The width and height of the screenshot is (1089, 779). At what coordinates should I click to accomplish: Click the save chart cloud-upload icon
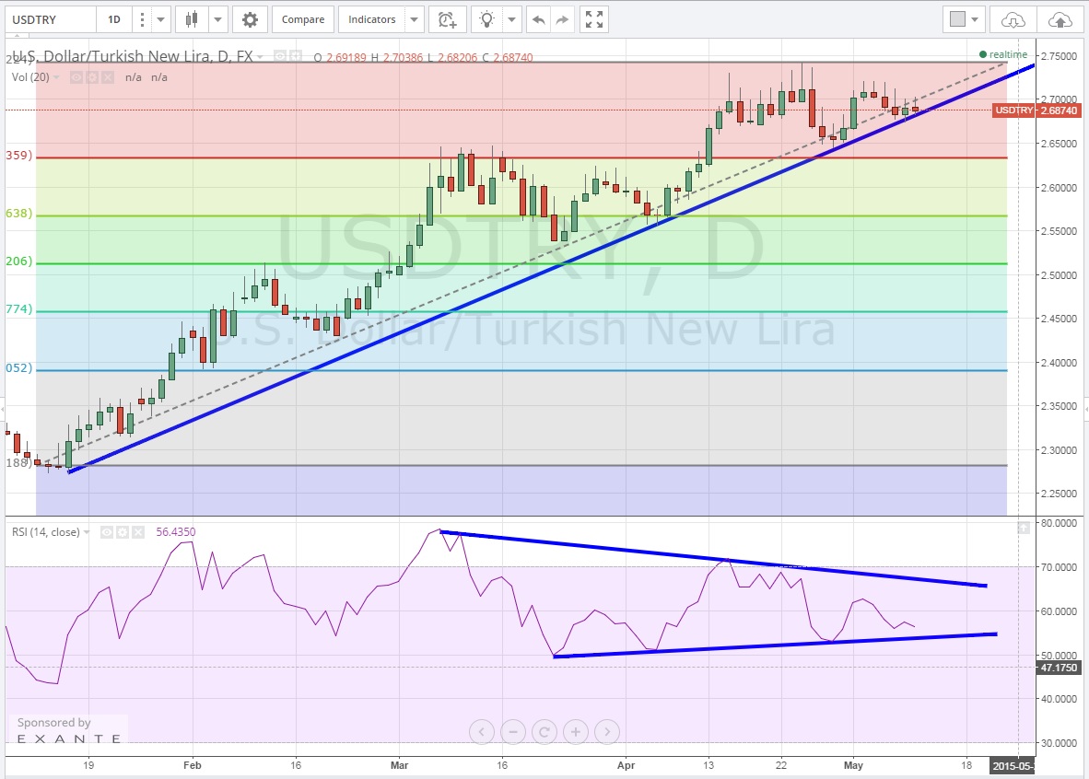tap(1060, 19)
